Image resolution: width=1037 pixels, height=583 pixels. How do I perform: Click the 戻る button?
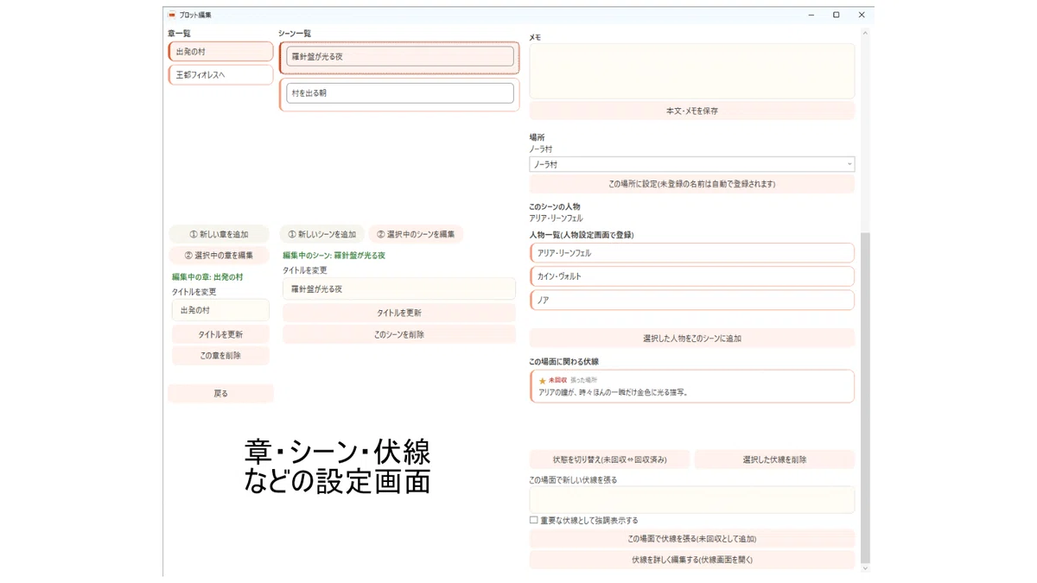pyautogui.click(x=221, y=393)
